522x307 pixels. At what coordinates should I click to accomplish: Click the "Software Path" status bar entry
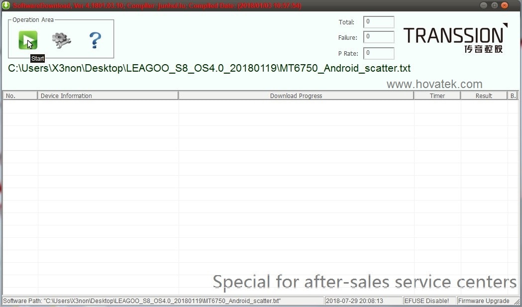(x=163, y=301)
